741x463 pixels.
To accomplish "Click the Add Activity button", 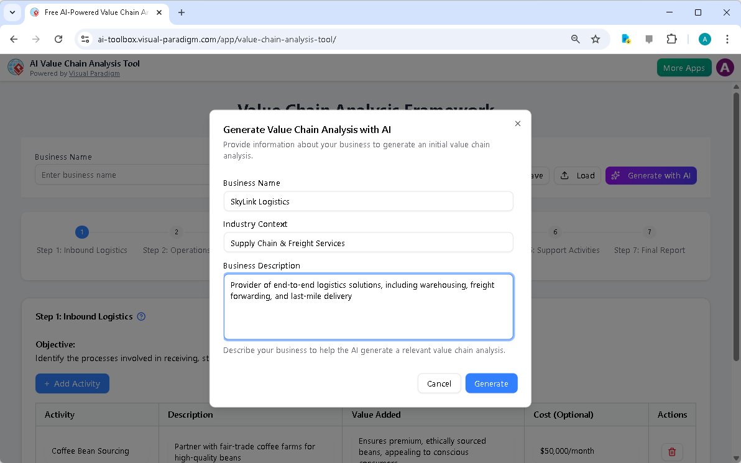I will (x=72, y=383).
